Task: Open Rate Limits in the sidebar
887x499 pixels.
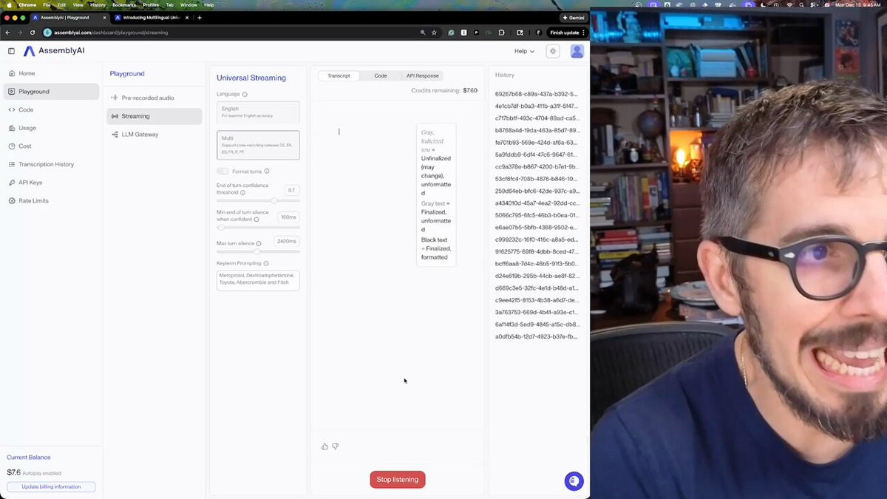Action: coord(50,200)
